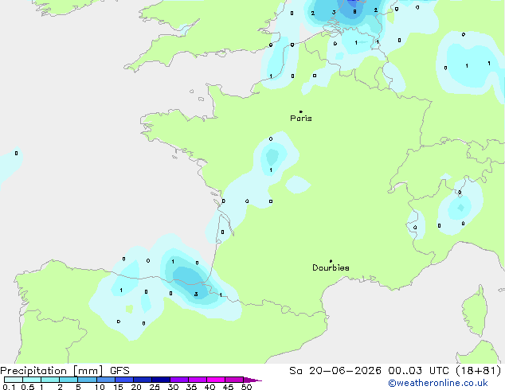The width and height of the screenshot is (505, 390).
Task: Pick the 2–5 mm legend swatch
Action: pos(69,380)
